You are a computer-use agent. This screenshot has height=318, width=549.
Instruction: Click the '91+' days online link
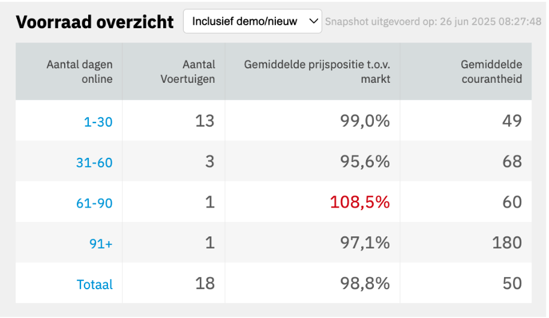pyautogui.click(x=101, y=244)
